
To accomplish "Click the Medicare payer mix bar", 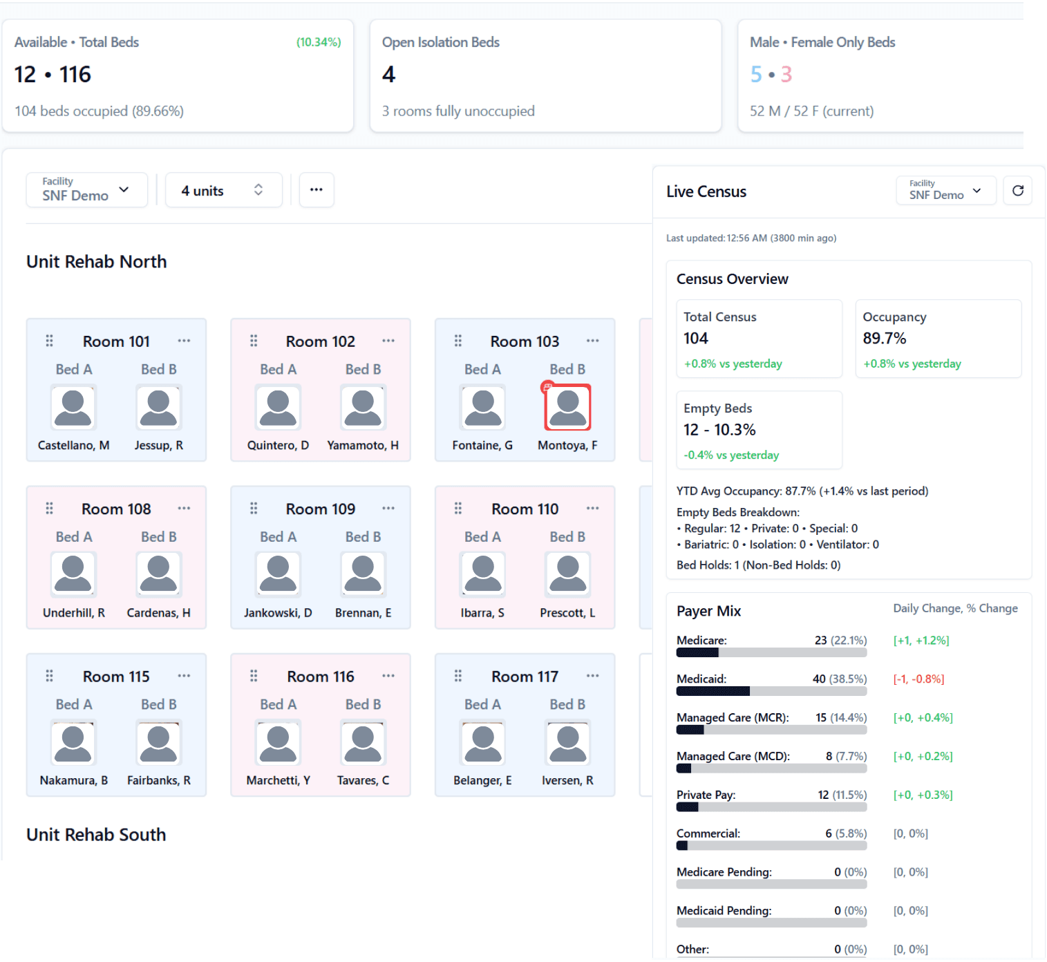I will (771, 652).
